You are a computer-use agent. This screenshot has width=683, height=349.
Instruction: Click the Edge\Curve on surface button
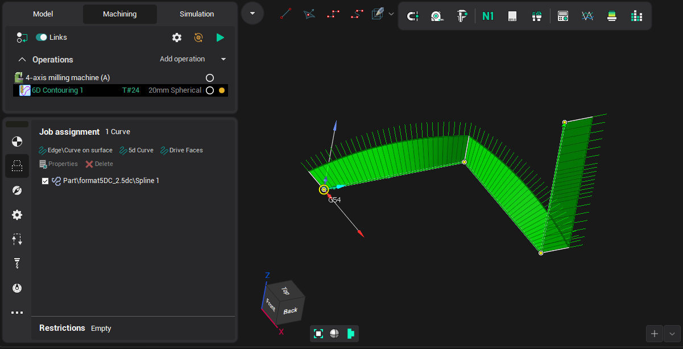(76, 151)
